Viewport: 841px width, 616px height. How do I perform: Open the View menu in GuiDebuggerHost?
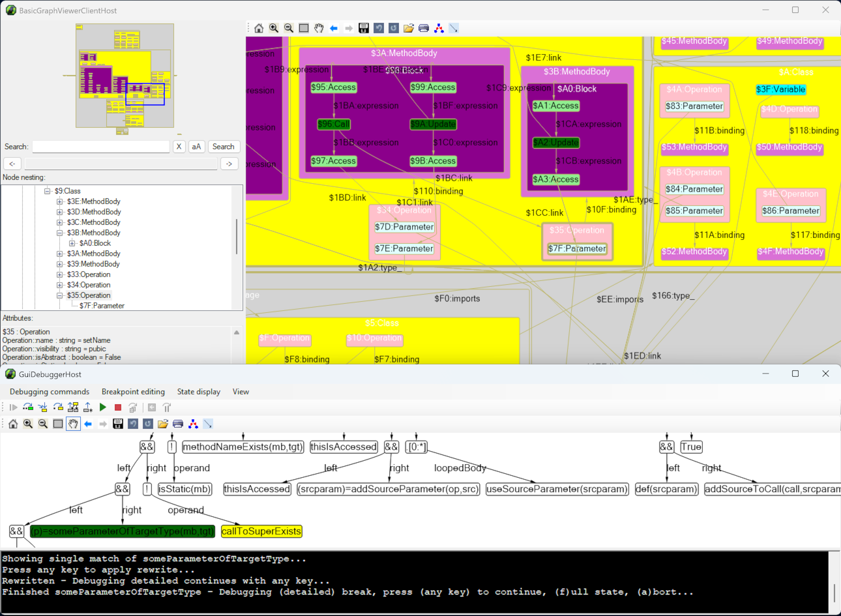(x=241, y=392)
